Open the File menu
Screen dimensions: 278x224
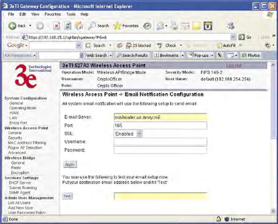click(11, 14)
